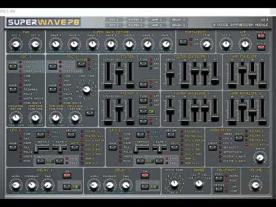Viewport: 276px width, 207px height.
Task: Click the Wave 7 super wave detune knob
Action: point(166,44)
